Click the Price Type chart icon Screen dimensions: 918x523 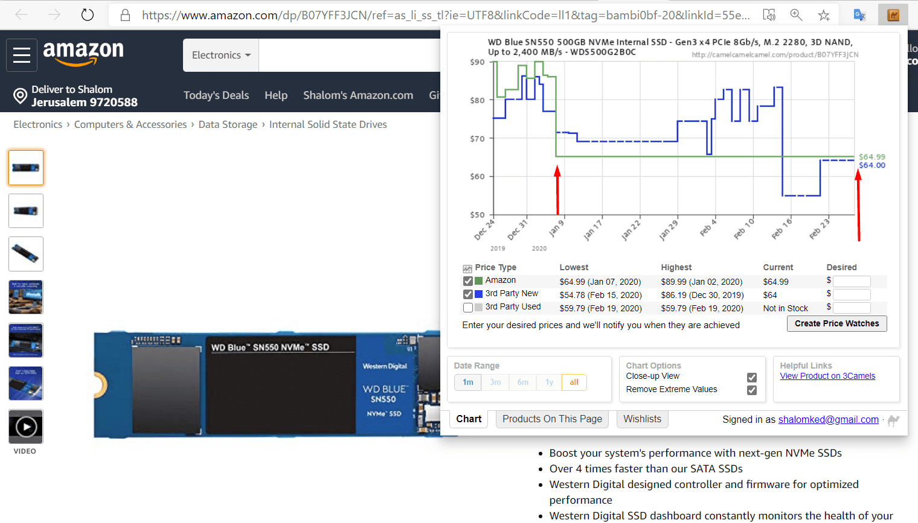[467, 268]
